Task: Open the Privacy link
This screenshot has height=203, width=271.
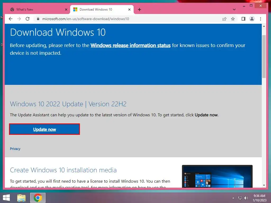Action: pyautogui.click(x=15, y=149)
